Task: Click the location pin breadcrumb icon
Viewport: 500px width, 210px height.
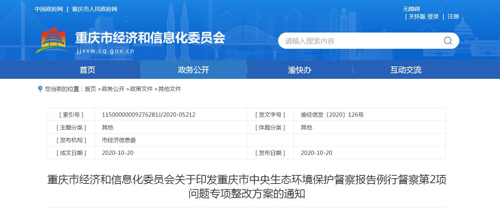Action: tap(39, 89)
